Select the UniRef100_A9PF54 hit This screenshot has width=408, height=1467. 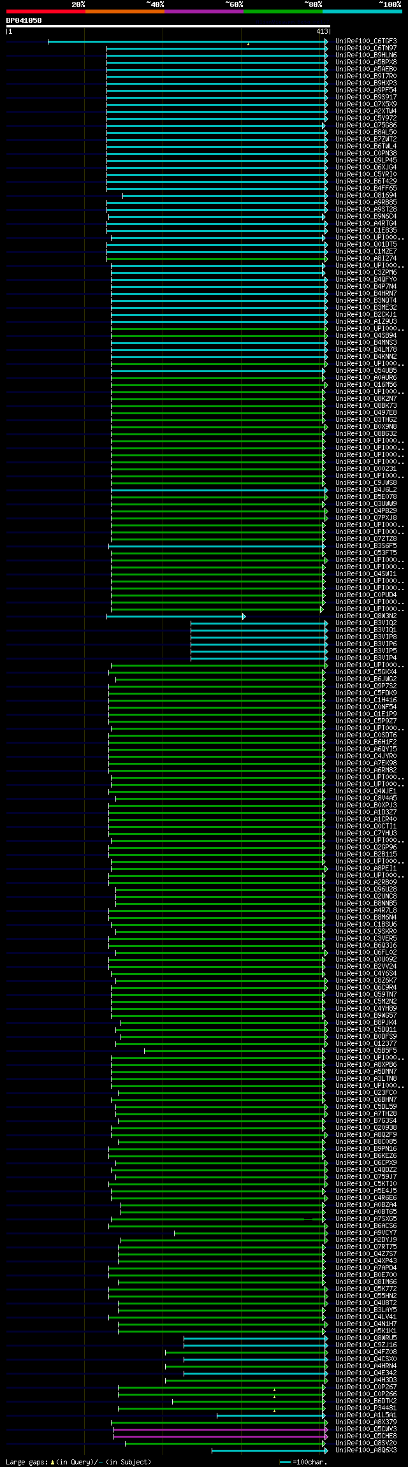(366, 90)
